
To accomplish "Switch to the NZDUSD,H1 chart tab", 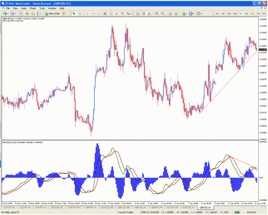I will [57, 207].
